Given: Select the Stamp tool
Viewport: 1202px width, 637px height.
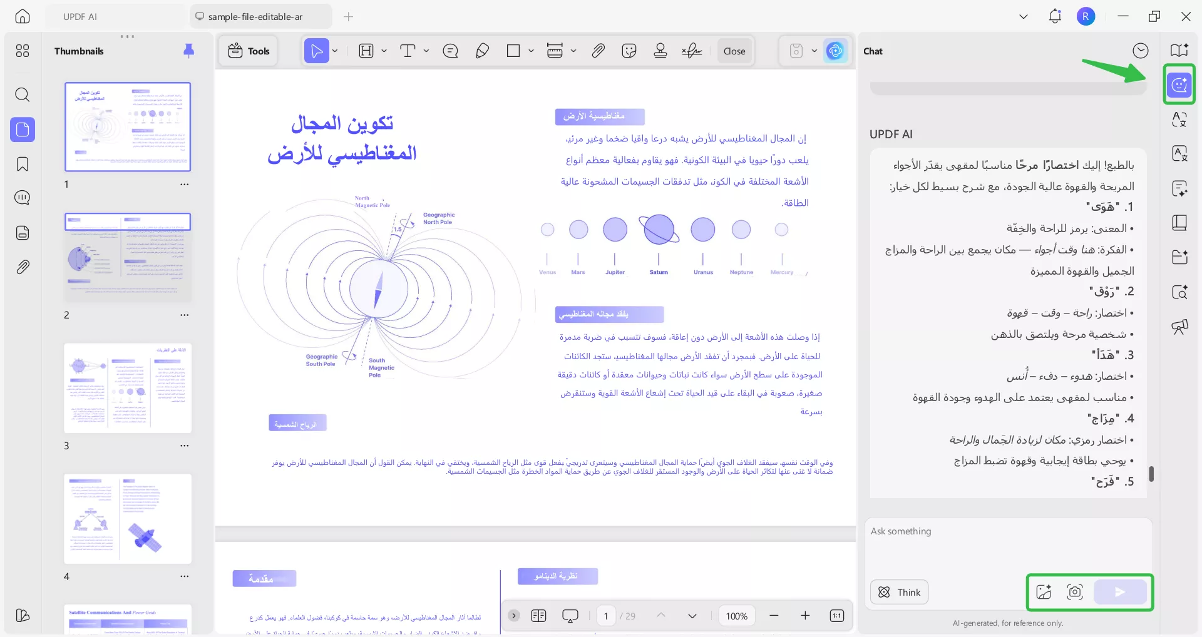Looking at the screenshot, I should [660, 51].
